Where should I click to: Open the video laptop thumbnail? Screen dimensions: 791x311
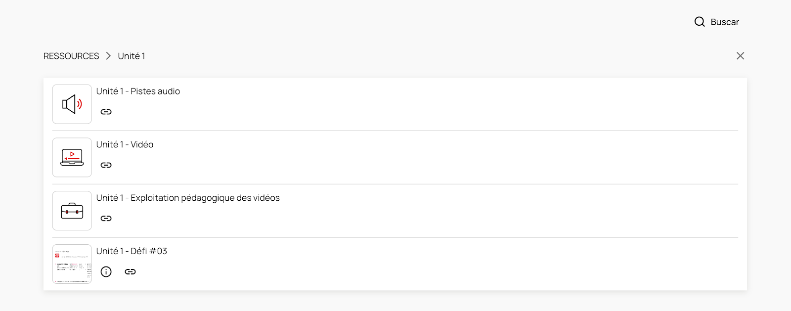(x=72, y=158)
